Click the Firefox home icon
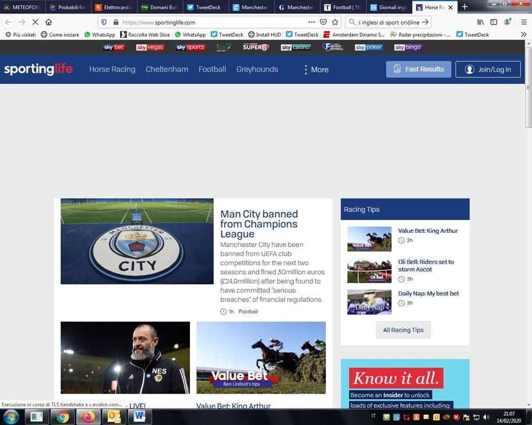 48,22
